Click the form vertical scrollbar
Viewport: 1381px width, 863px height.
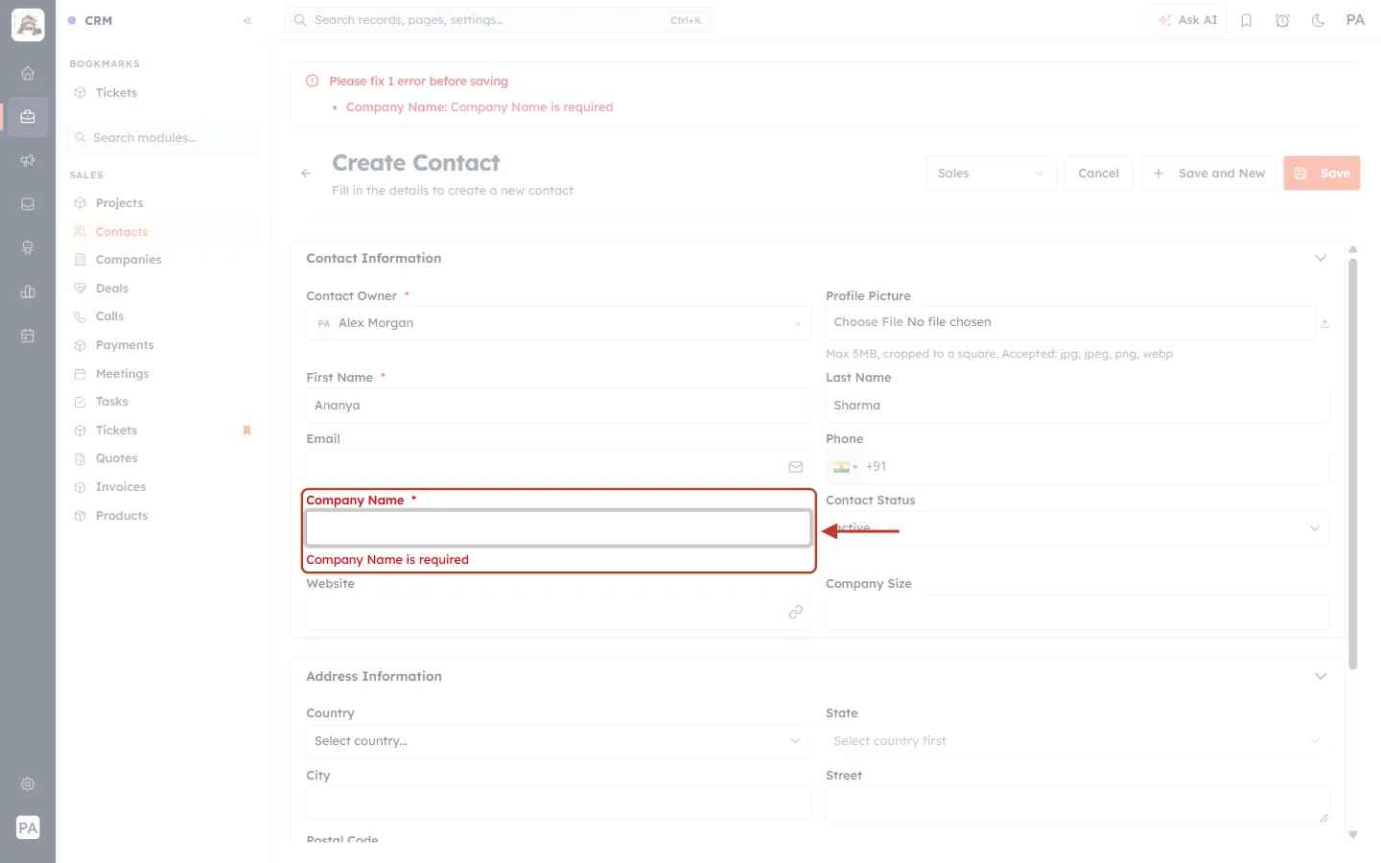point(1353,464)
